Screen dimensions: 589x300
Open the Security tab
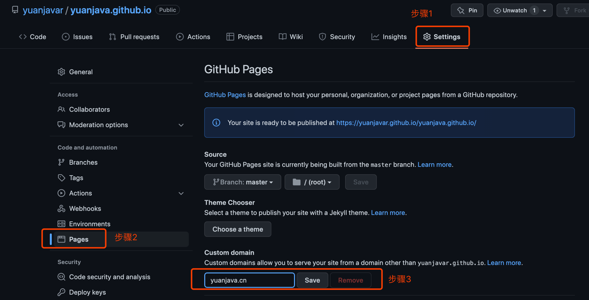[337, 37]
